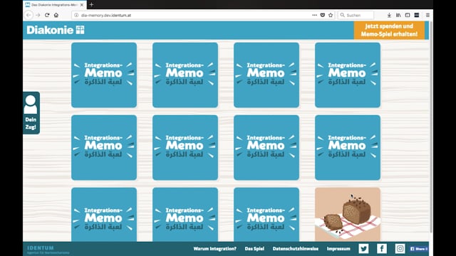Save page to Pocket icon
Viewport: 456px width, 256px height.
(323, 15)
